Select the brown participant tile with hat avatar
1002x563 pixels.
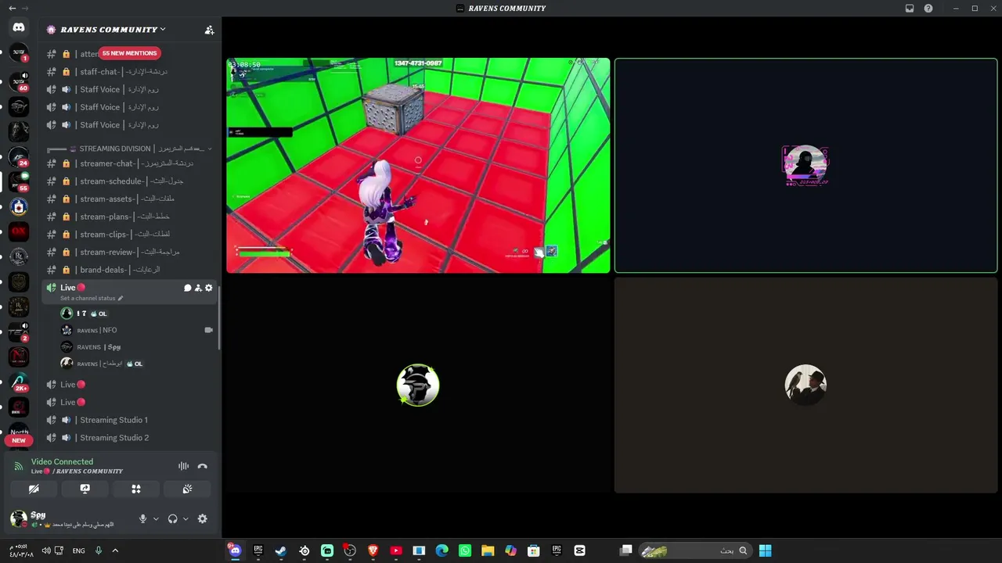[806, 385]
